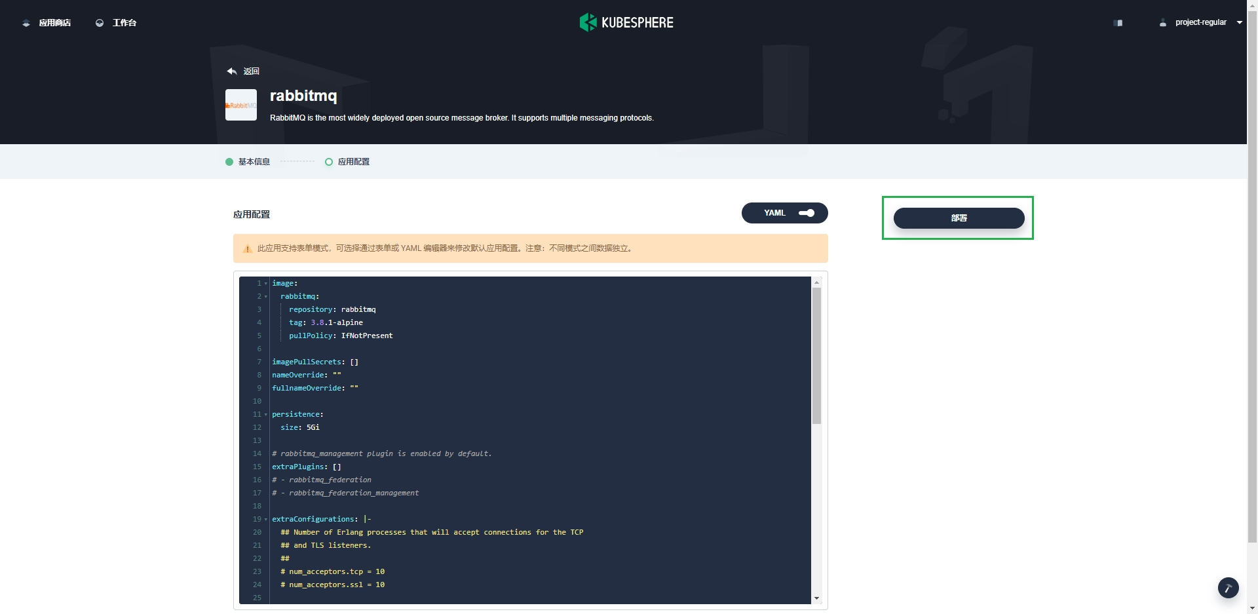Screen dimensions: 1258x614
Task: Click the 'extraPlugins: []' line
Action: click(x=307, y=467)
